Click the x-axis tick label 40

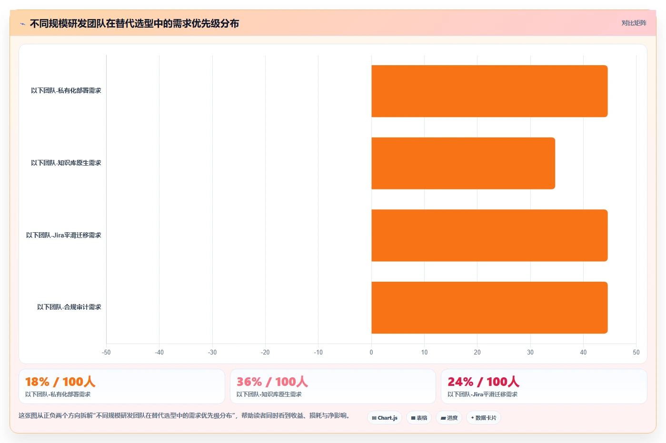click(583, 352)
